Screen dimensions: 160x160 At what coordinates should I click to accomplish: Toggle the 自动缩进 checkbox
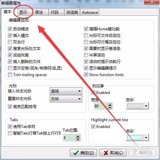click(x=10, y=29)
